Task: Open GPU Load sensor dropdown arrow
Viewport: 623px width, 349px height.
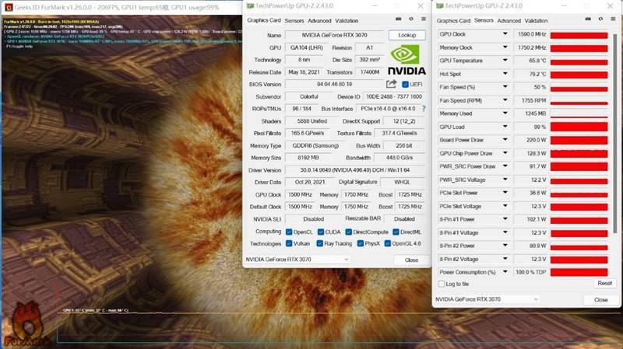Action: 505,127
